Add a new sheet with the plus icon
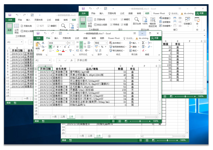The image size is (213, 150). 82,117
